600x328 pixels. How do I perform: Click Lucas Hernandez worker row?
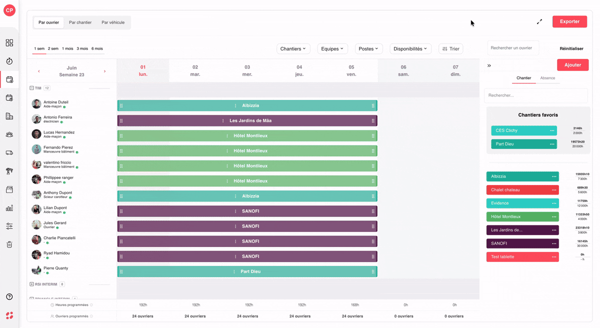(71, 134)
